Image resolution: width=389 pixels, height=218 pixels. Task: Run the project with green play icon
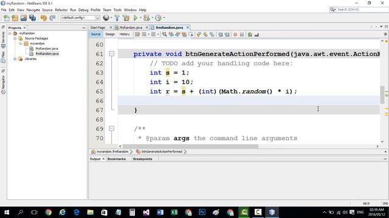point(136,18)
